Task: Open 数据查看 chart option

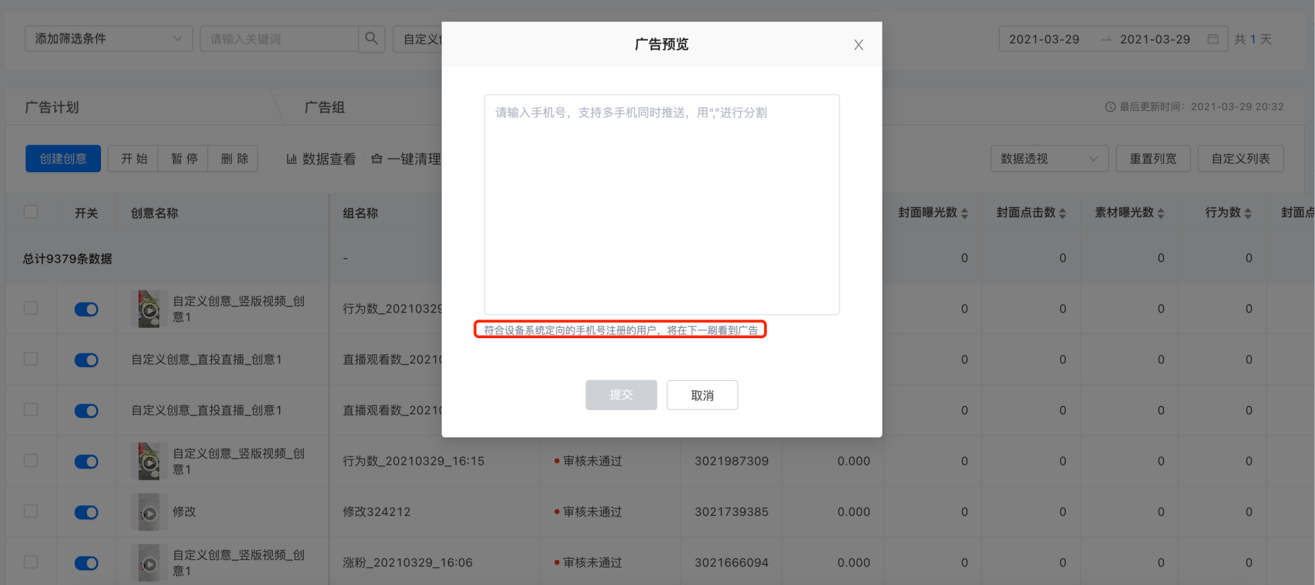Action: 321,159
